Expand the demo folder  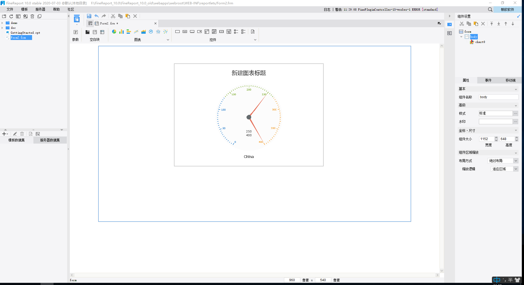click(2, 23)
